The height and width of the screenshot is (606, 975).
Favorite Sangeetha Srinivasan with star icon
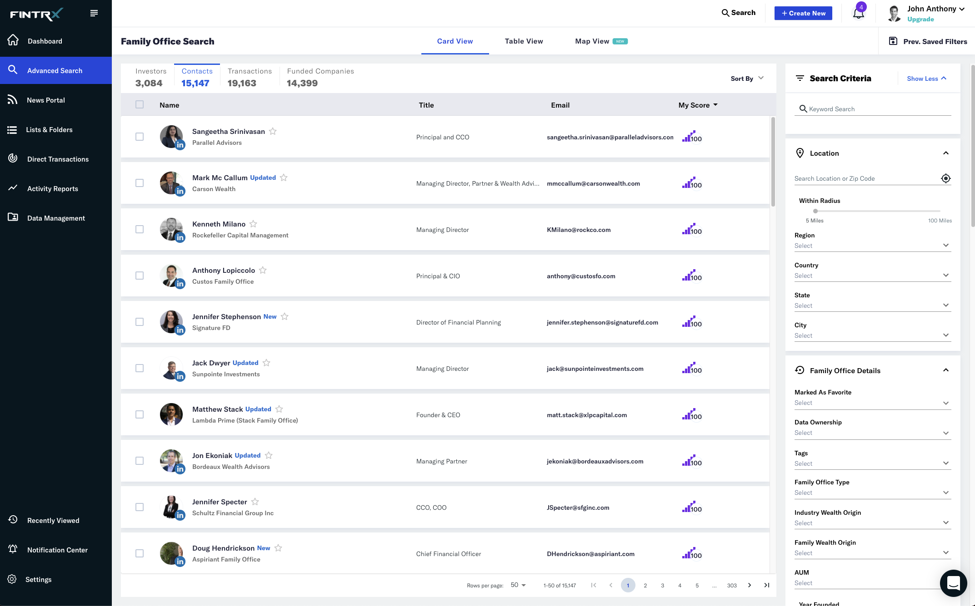click(273, 131)
